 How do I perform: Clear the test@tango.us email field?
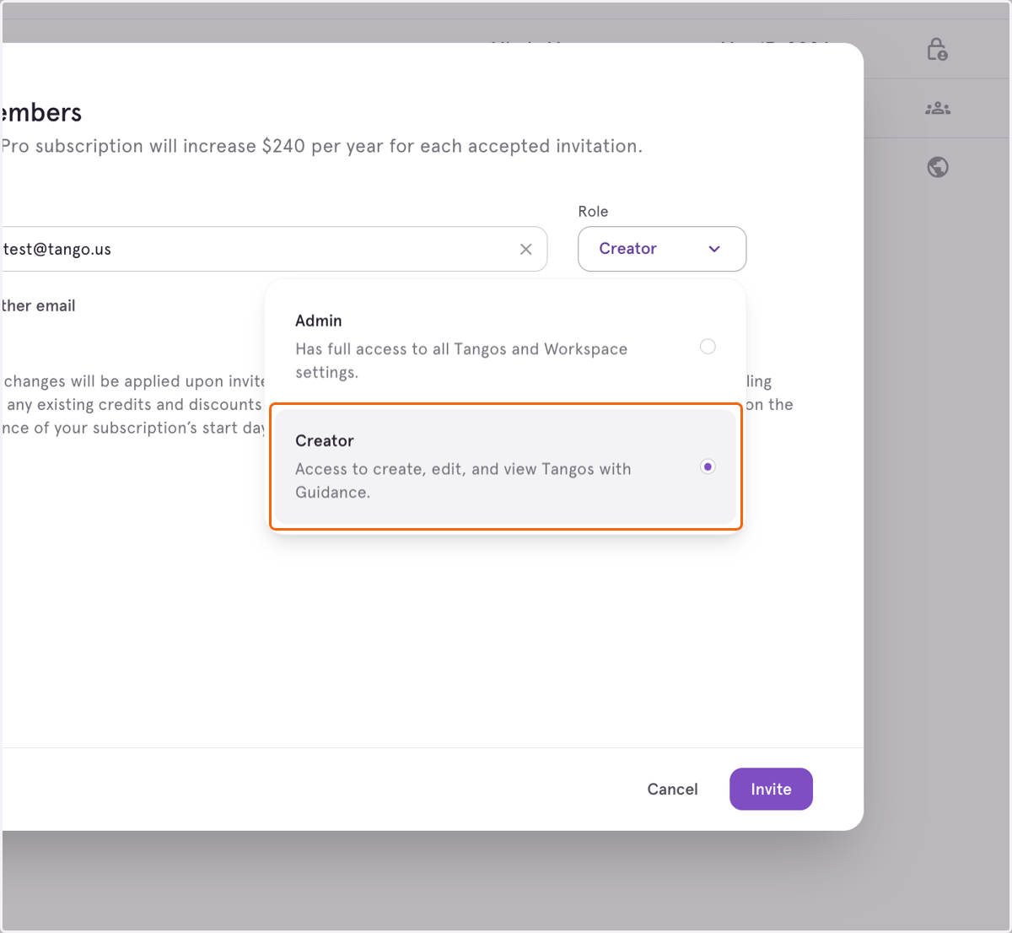click(x=525, y=250)
